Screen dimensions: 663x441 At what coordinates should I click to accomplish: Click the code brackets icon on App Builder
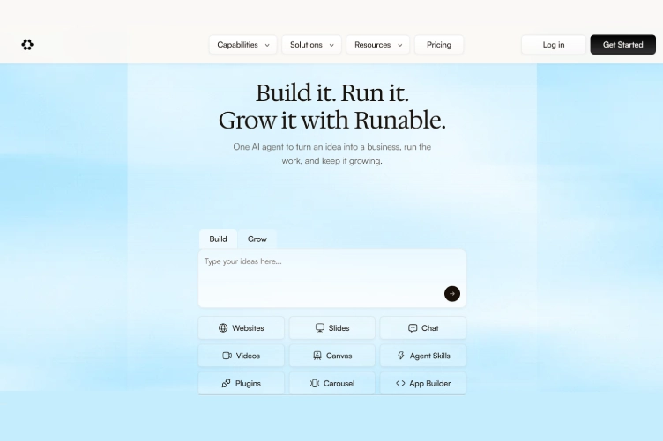coord(400,383)
